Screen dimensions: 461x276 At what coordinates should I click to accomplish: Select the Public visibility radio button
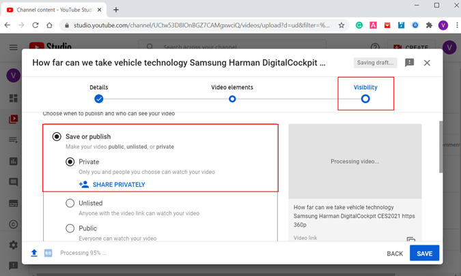[x=70, y=228]
